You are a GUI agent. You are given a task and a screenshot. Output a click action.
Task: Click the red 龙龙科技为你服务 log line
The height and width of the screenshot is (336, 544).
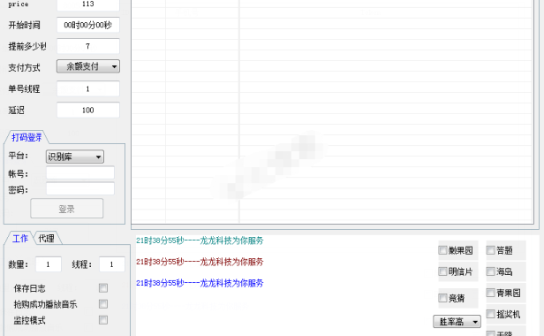[x=200, y=262]
